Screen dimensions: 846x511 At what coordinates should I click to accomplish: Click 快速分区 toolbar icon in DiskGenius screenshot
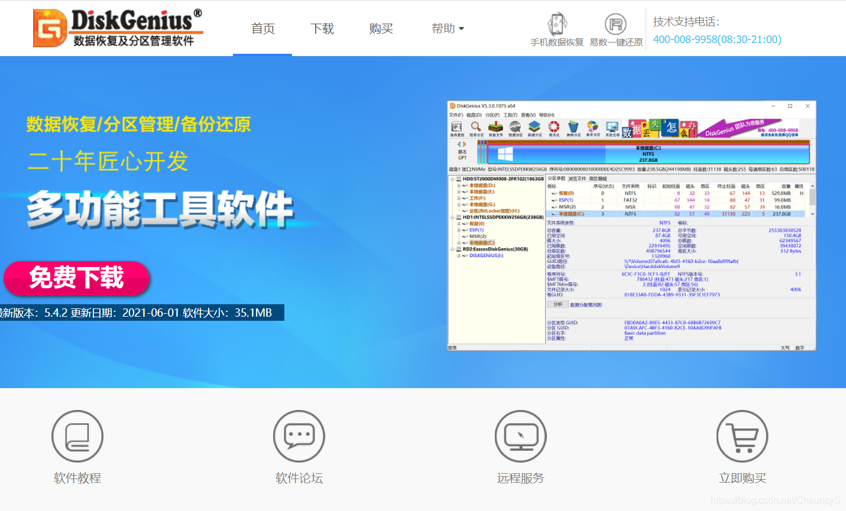coord(515,129)
